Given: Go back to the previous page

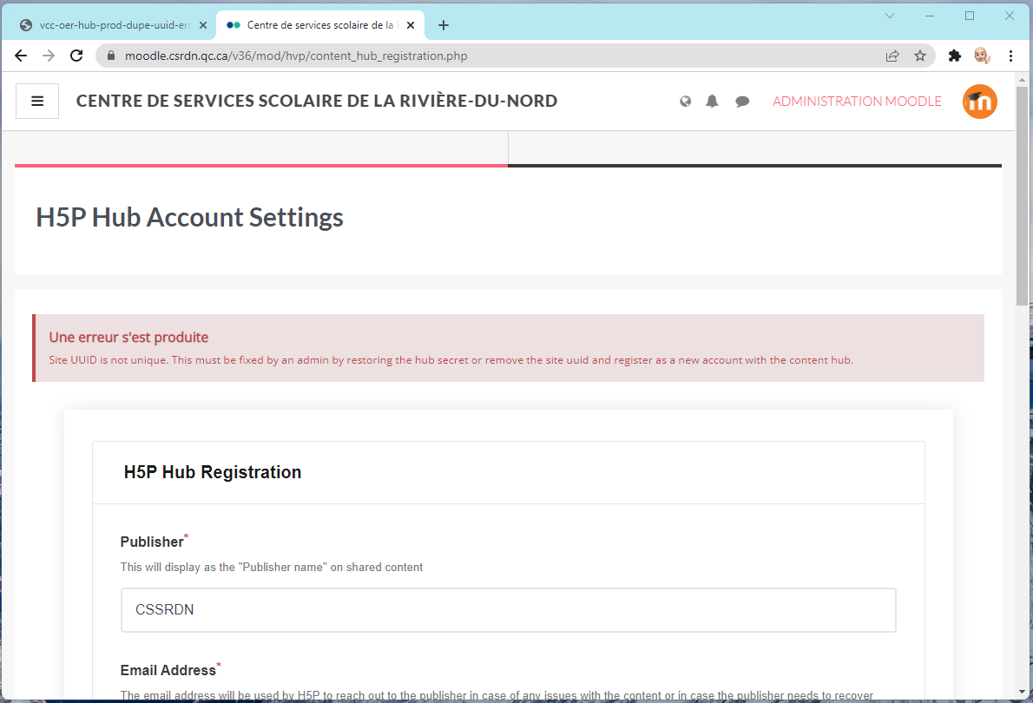Looking at the screenshot, I should pyautogui.click(x=21, y=56).
